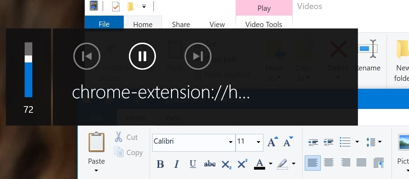Image resolution: width=409 pixels, height=179 pixels.
Task: Apply the black text color swatch
Action: 259,164
